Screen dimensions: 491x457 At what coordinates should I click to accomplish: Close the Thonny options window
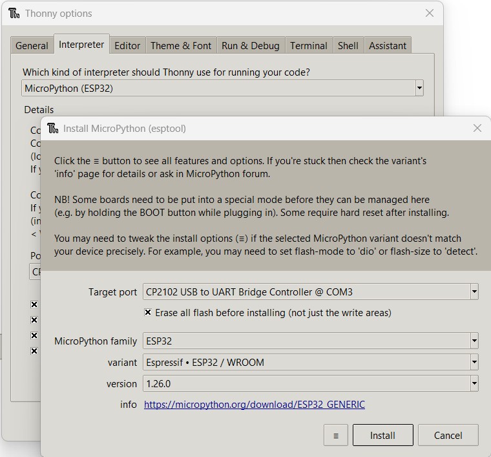pyautogui.click(x=430, y=13)
